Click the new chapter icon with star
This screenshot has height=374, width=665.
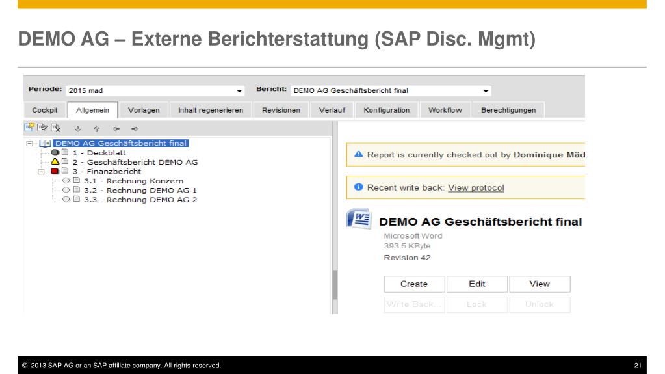tap(29, 127)
